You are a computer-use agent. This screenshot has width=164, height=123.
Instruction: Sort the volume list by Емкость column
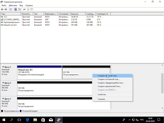74,14
